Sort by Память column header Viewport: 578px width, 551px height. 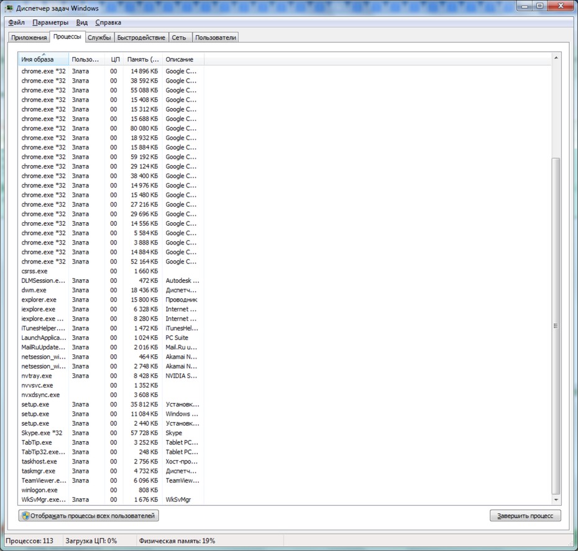(143, 60)
